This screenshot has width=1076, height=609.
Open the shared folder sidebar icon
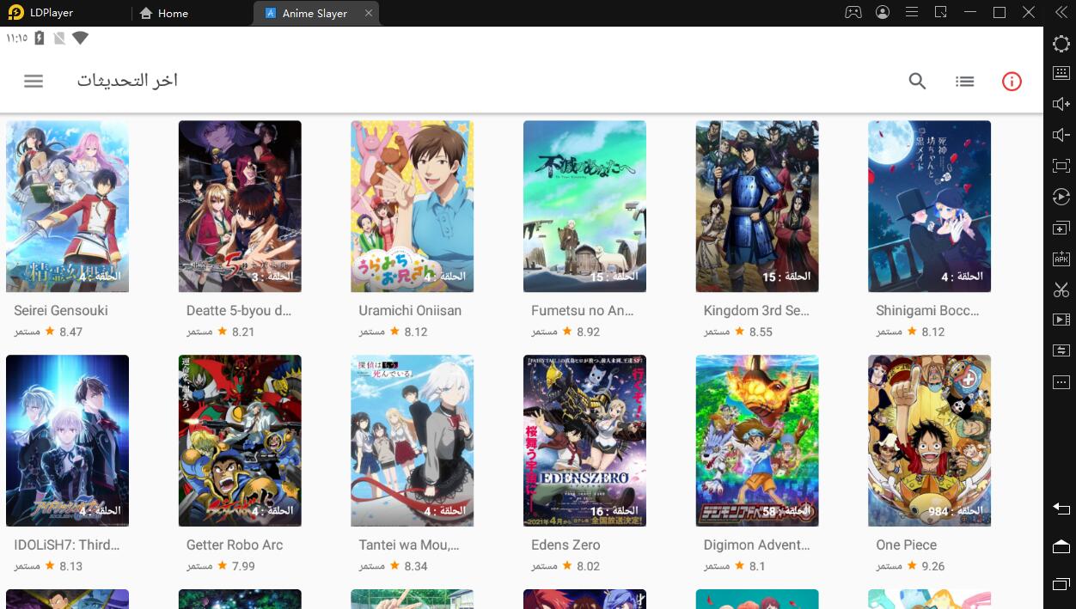coord(1061,350)
